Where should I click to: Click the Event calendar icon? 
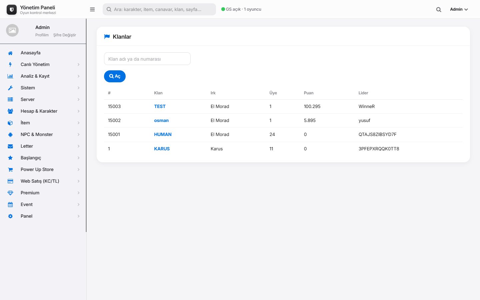coord(10,205)
